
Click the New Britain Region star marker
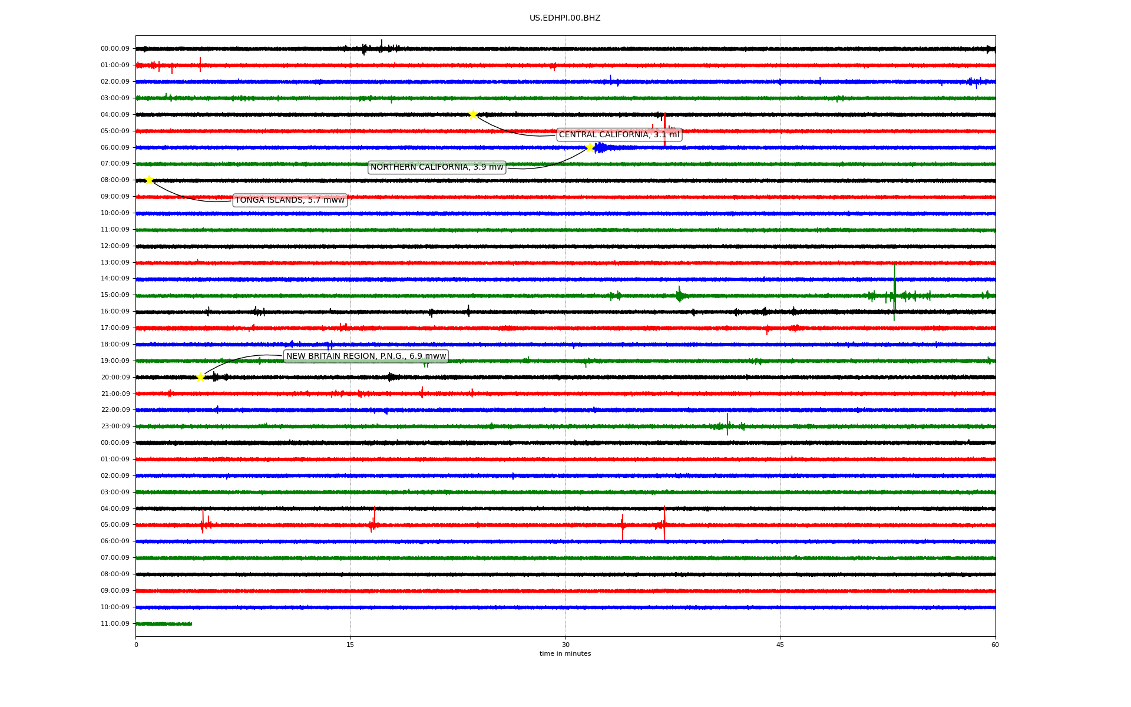[x=200, y=377]
